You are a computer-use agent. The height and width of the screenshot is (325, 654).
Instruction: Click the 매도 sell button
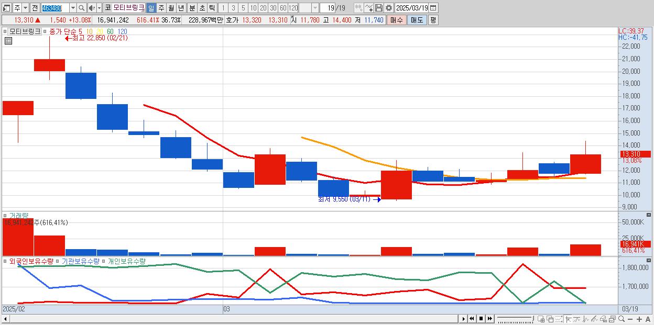pos(417,20)
